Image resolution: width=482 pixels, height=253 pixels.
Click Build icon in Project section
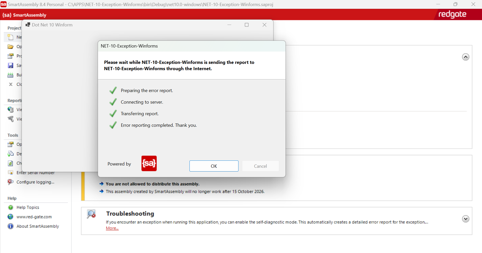pyautogui.click(x=11, y=75)
